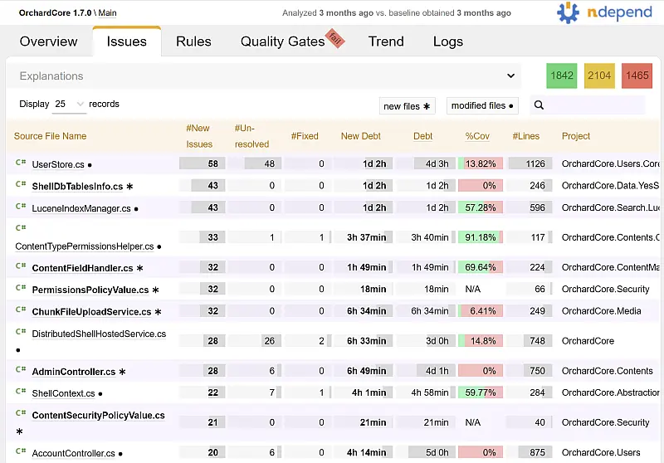Click the C# icon beside ShellContext.cs

(21, 391)
